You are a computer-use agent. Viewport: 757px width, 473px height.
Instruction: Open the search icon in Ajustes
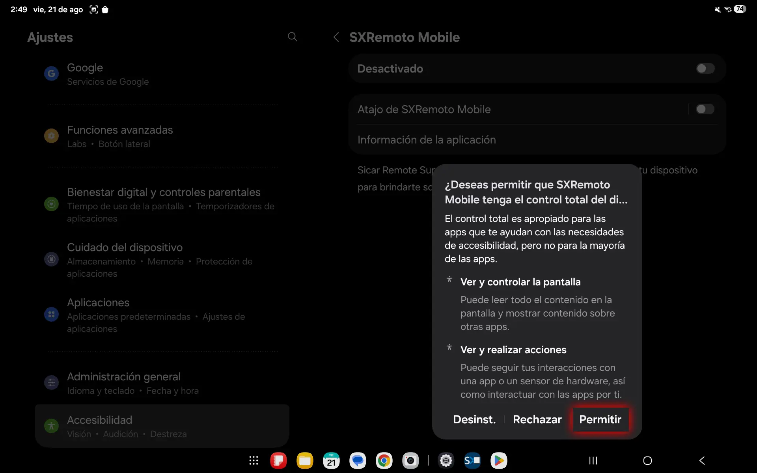click(292, 37)
